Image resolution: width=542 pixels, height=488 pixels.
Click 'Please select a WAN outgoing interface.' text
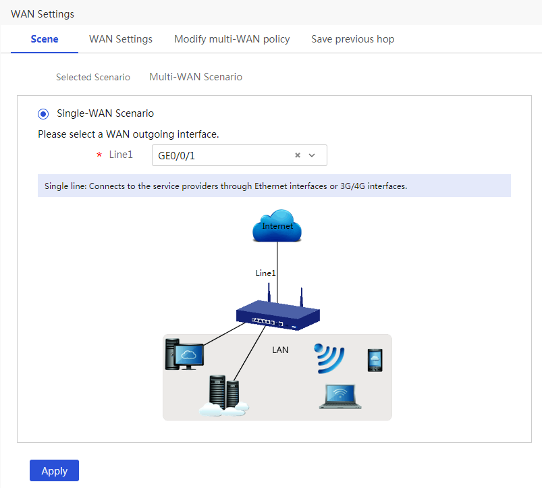128,134
